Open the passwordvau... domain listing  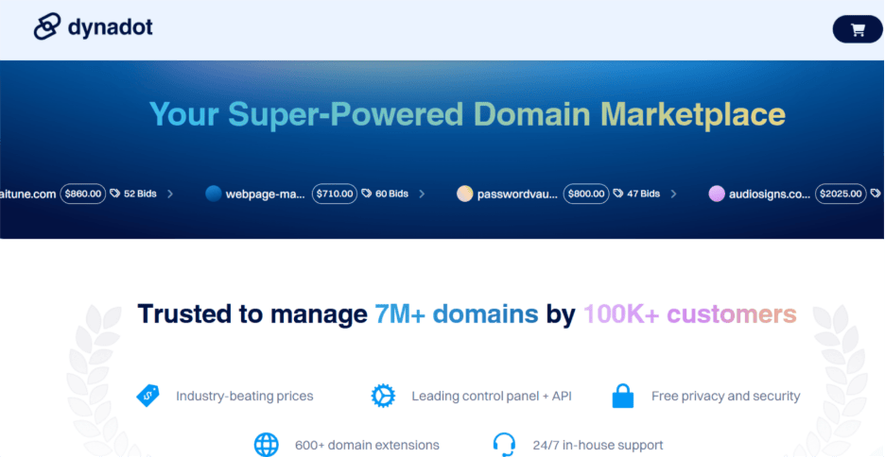[518, 194]
